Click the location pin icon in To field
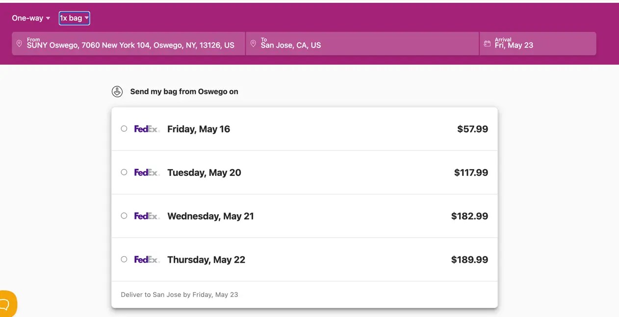 (x=253, y=44)
